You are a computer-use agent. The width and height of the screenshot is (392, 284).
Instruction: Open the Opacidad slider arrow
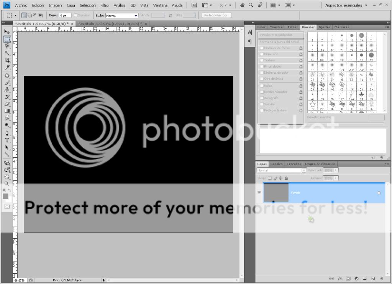[336, 170]
